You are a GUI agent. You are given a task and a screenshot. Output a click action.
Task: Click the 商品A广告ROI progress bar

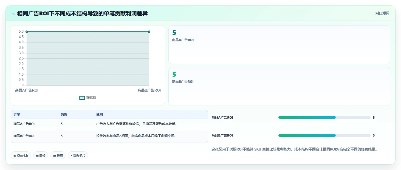click(324, 117)
